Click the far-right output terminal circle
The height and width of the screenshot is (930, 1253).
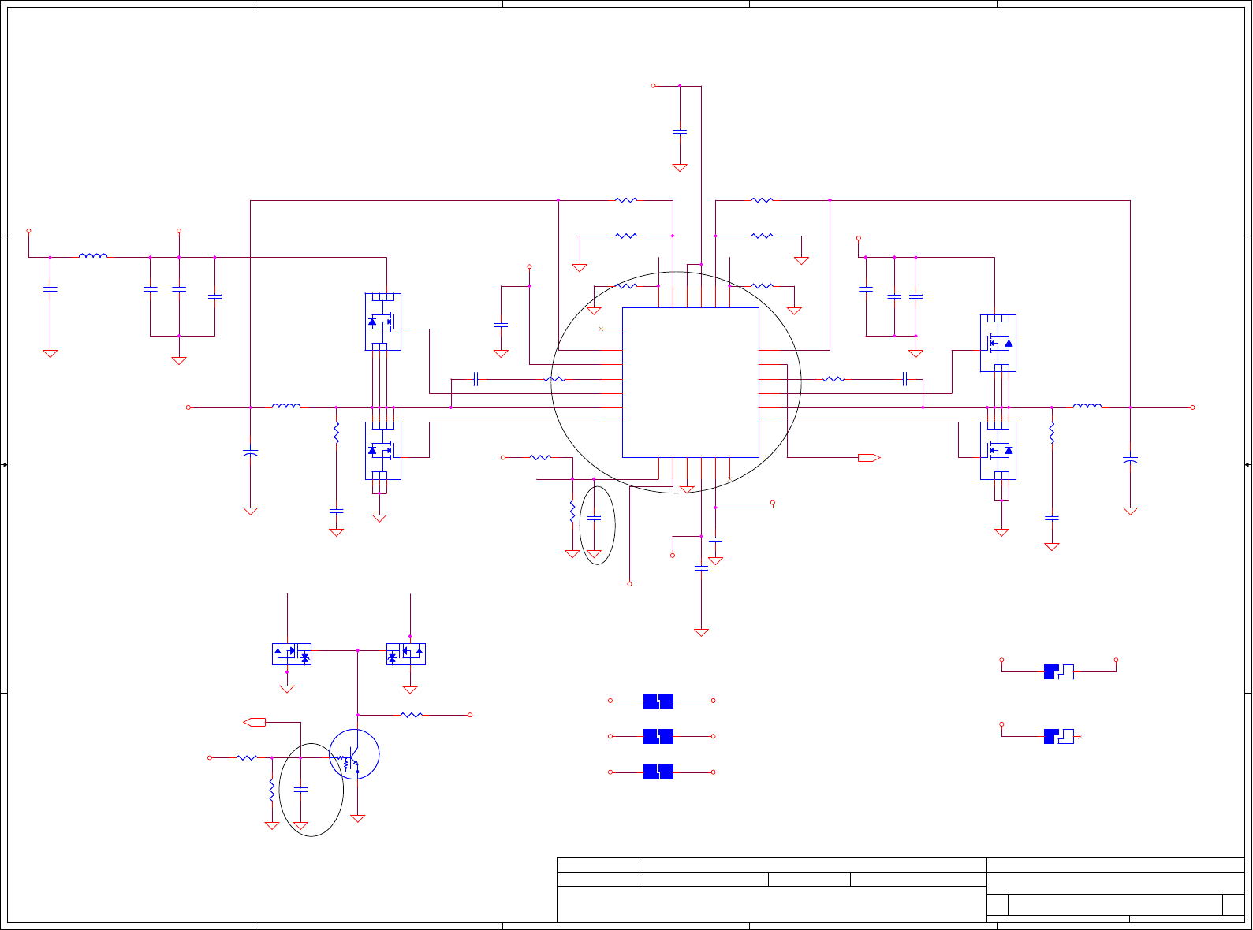[1192, 407]
